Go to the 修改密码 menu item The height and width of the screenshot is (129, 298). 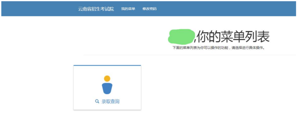pos(149,9)
